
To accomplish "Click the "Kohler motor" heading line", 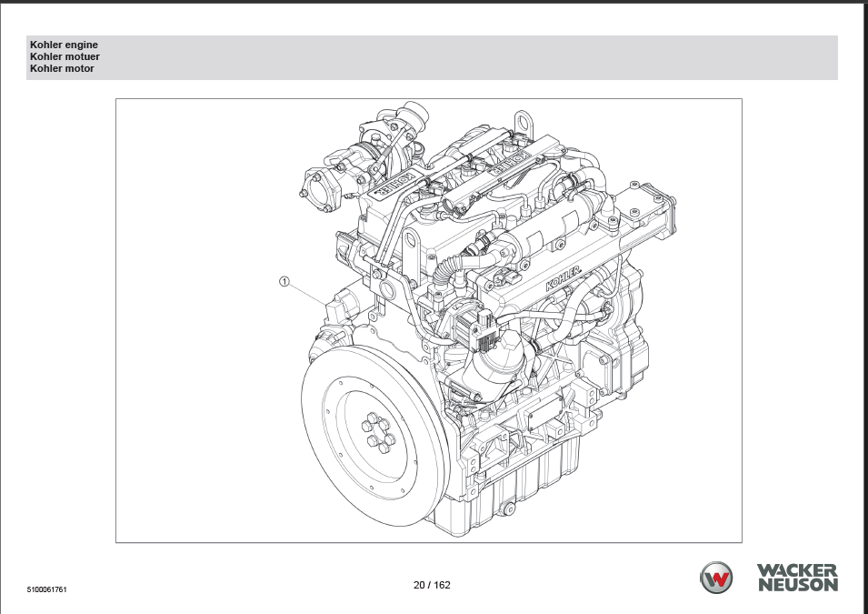I will coord(62,68).
